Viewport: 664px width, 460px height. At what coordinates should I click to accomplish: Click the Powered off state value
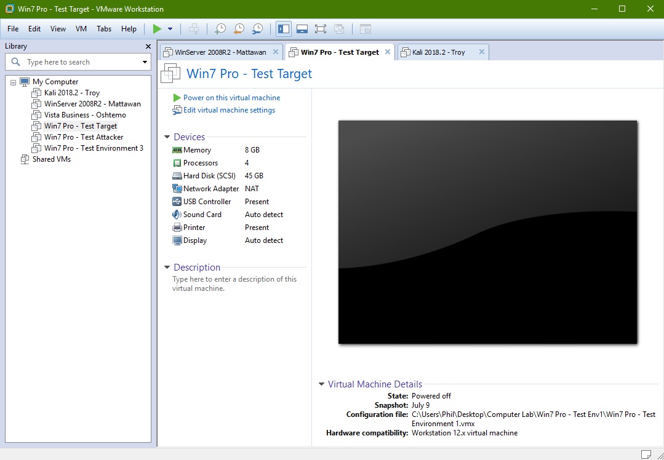pos(431,395)
